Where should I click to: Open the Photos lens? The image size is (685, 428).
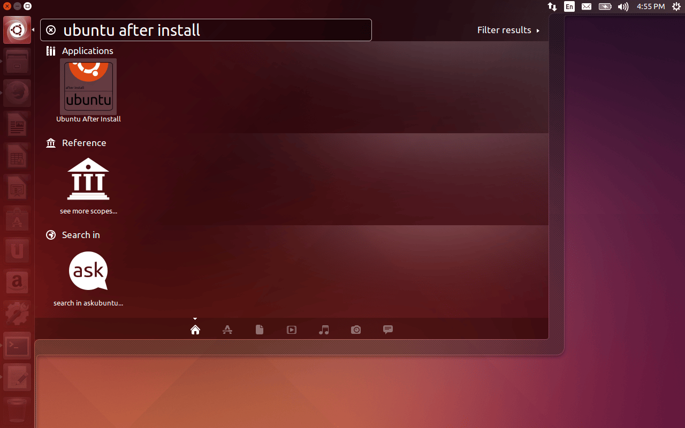pos(355,330)
